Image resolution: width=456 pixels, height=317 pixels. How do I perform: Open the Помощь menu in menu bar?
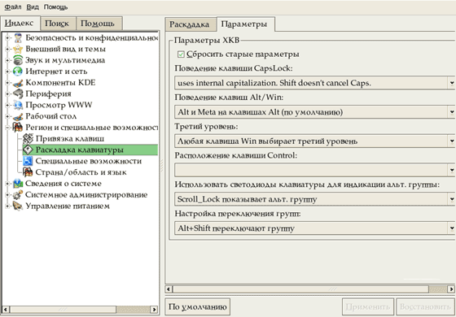(56, 7)
